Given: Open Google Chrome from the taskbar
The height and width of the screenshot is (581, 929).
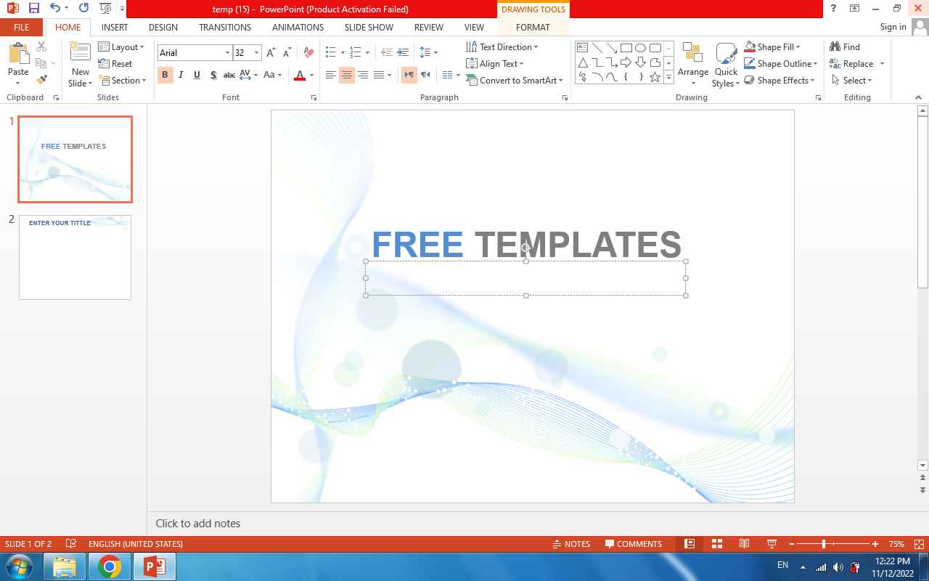Looking at the screenshot, I should point(110,566).
